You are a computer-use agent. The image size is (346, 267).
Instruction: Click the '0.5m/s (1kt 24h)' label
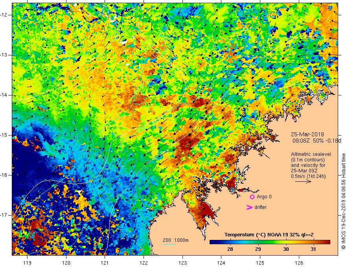tap(308, 176)
